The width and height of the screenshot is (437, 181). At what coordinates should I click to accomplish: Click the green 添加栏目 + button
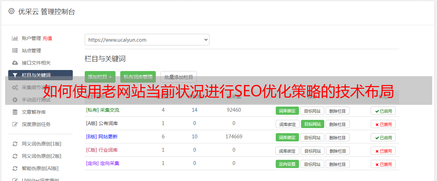point(100,77)
